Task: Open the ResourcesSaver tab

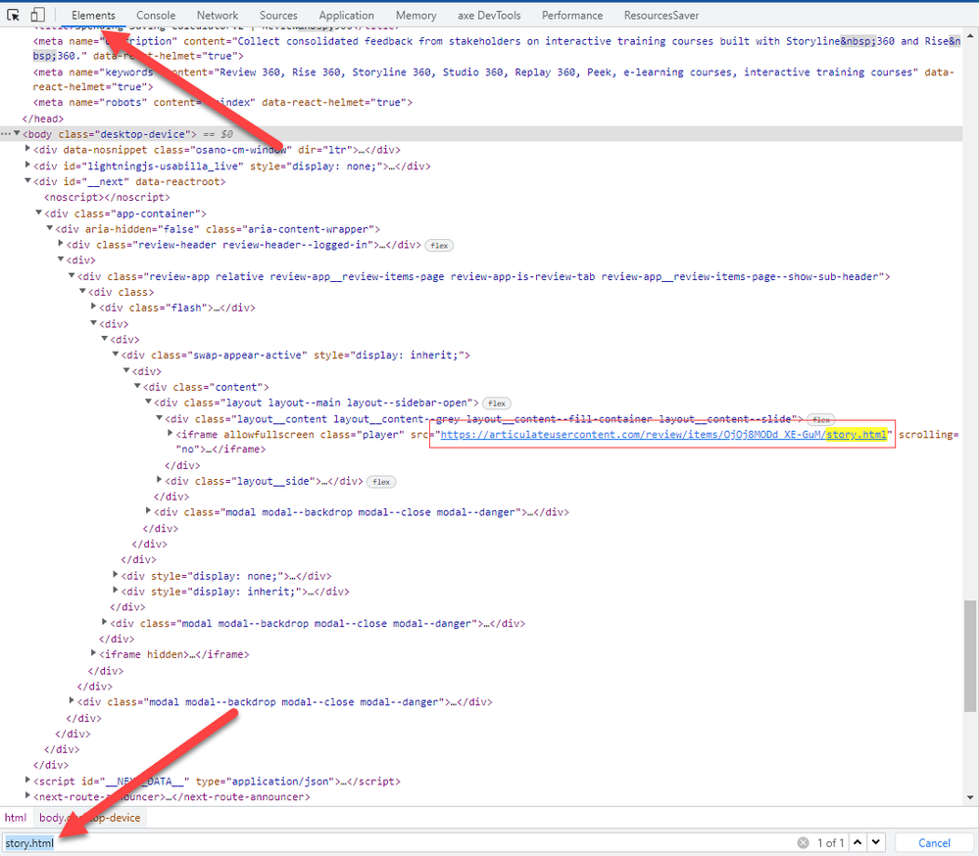Action: pos(661,15)
